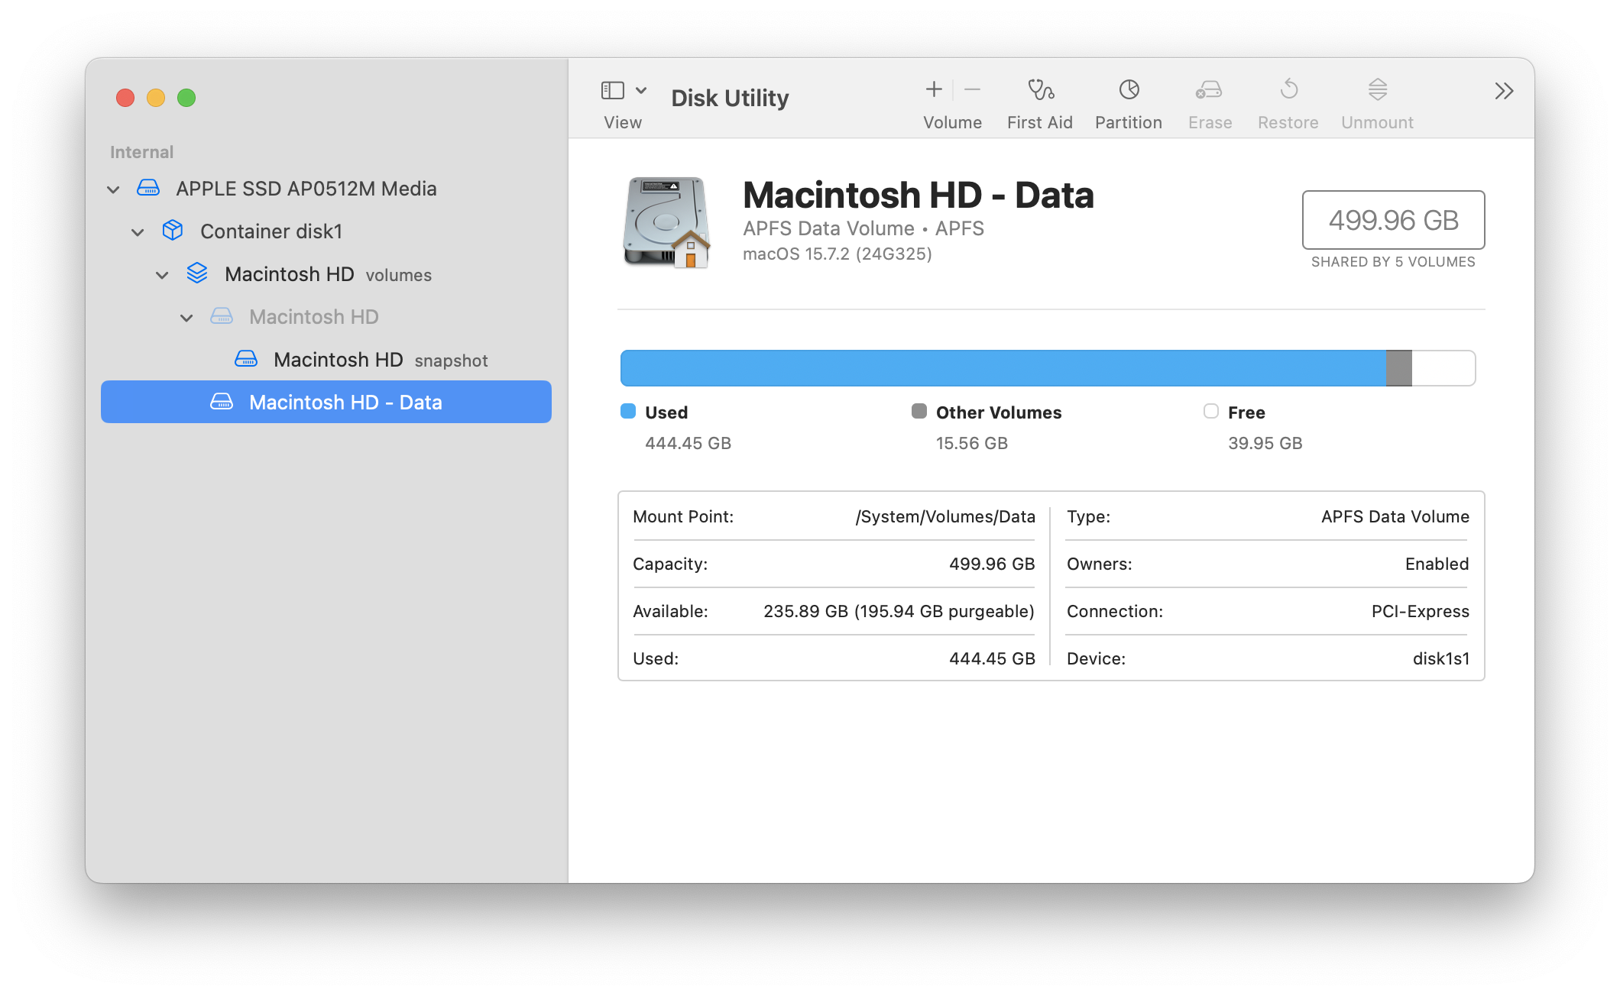Add a volume with plus icon
Screen dimensions: 1620x996
coord(934,90)
